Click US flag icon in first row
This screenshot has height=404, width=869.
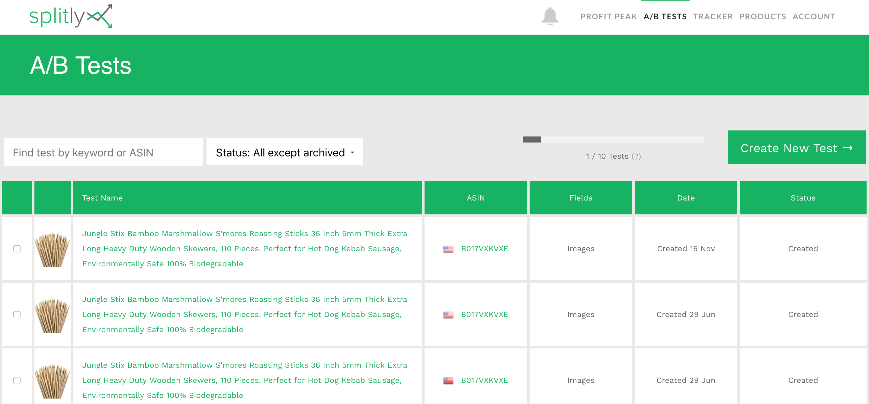(448, 249)
